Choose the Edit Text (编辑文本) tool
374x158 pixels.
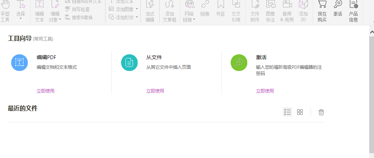(39, 11)
